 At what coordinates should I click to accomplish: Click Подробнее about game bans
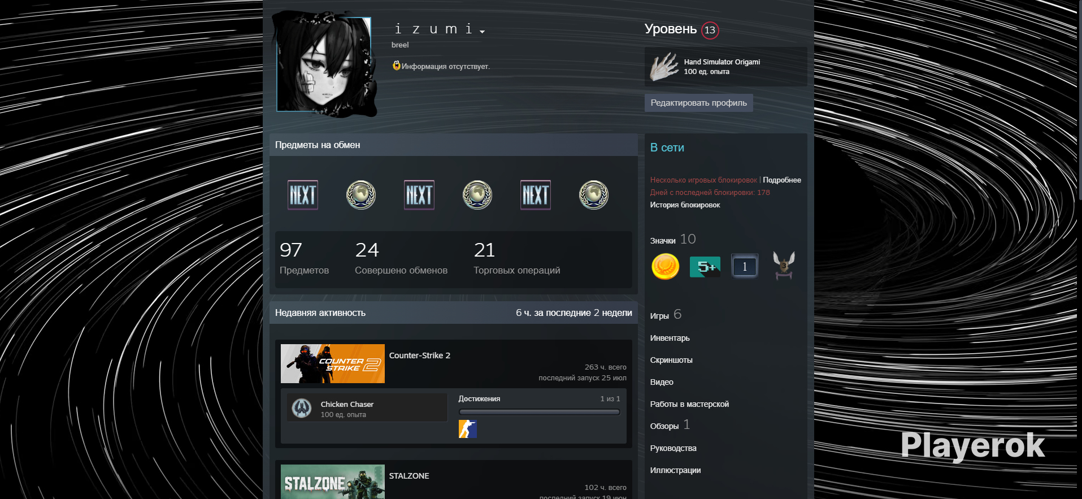coord(782,180)
